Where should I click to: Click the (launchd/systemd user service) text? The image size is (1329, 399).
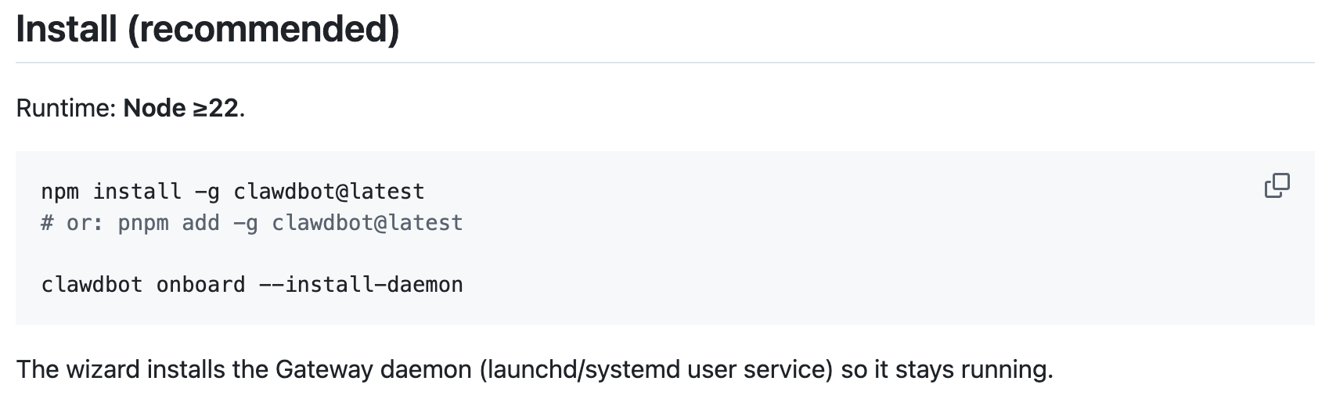657,369
